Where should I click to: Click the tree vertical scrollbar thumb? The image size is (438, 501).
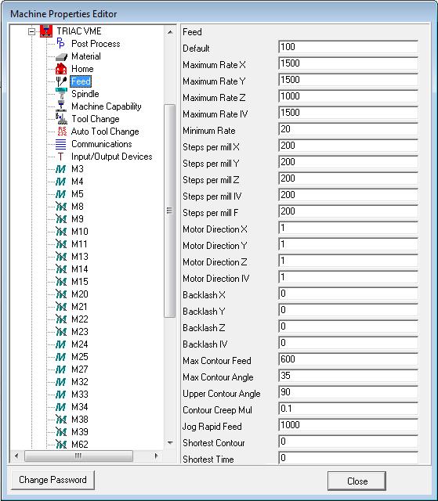click(169, 211)
